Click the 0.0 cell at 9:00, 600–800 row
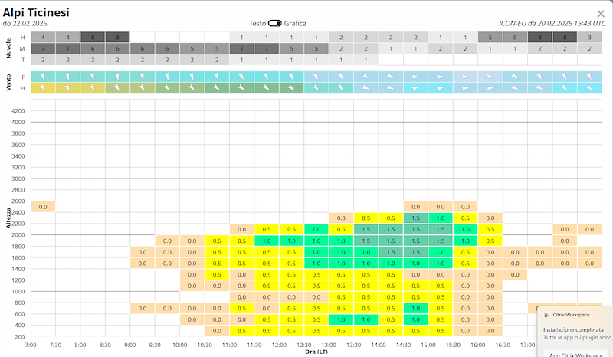 click(x=143, y=309)
